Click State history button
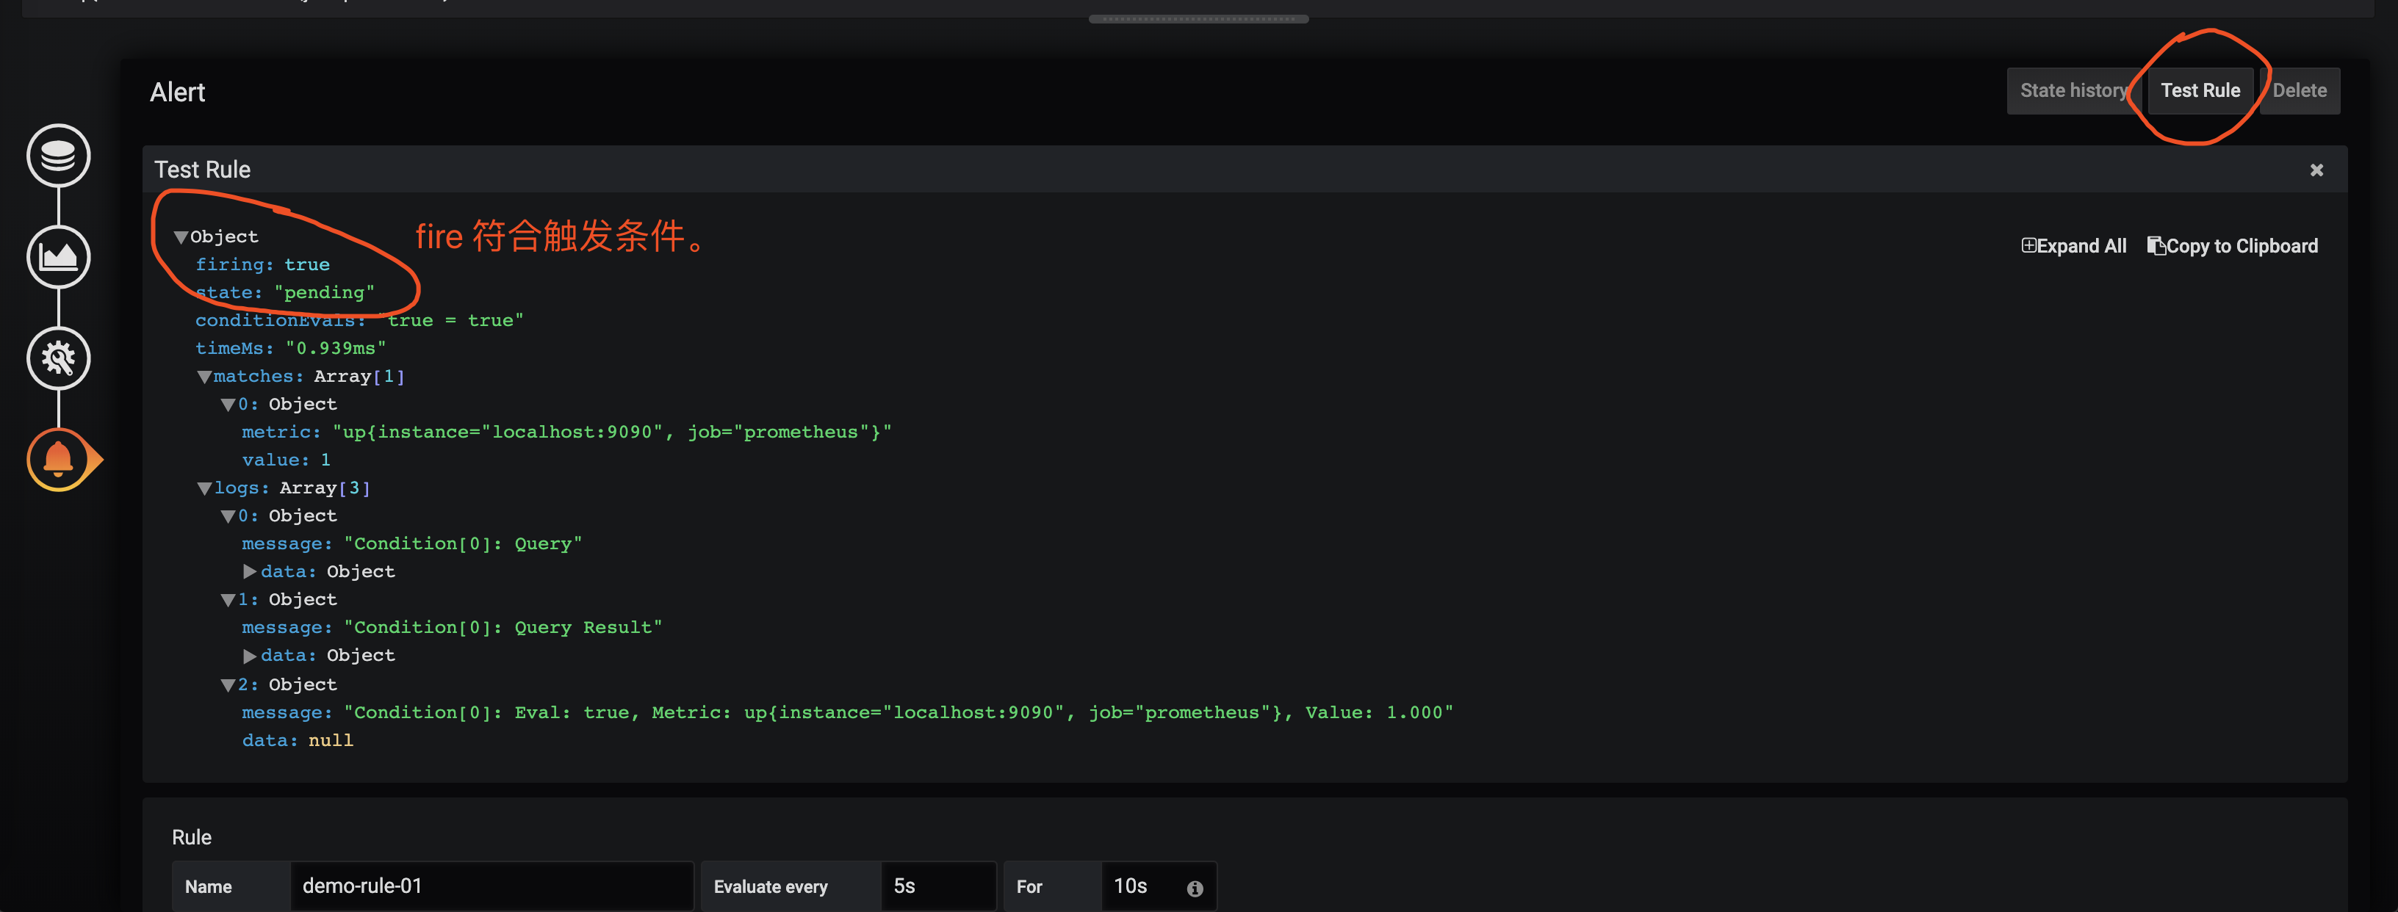This screenshot has width=2398, height=912. tap(2074, 91)
